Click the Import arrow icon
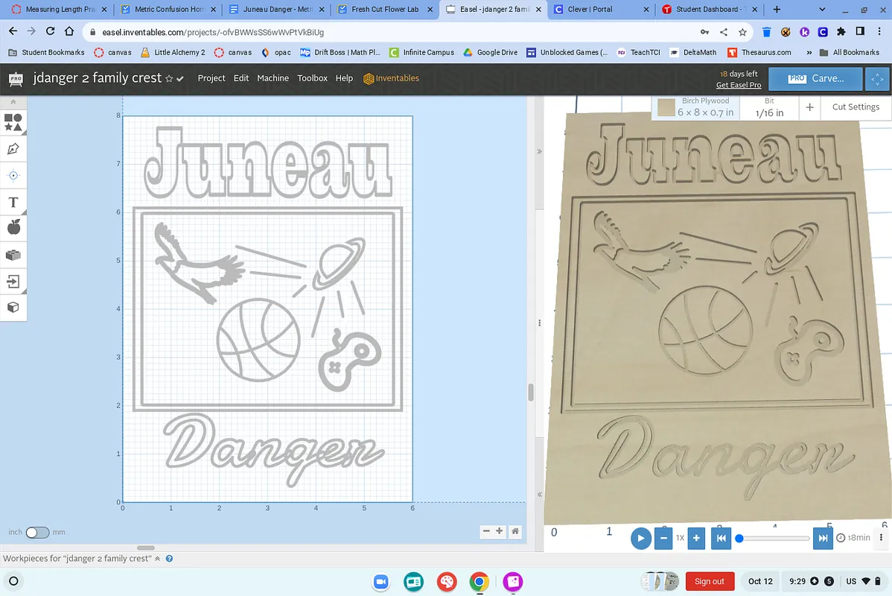 pyautogui.click(x=13, y=281)
